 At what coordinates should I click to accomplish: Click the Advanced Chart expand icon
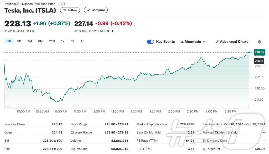point(217,42)
